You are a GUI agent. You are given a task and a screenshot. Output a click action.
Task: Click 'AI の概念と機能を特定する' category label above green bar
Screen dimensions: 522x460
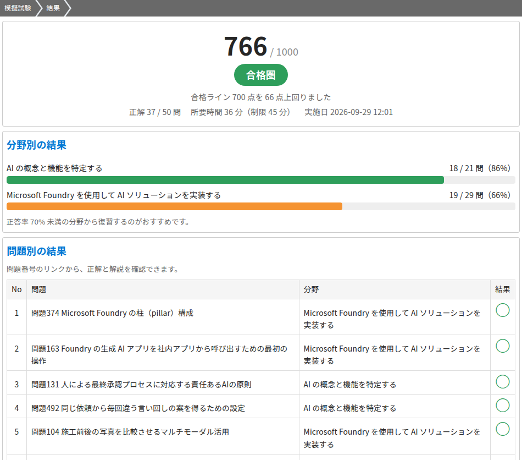pos(54,168)
